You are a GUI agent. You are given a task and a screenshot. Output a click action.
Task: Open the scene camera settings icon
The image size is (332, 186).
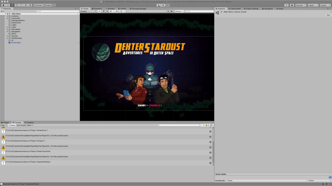coord(172,11)
